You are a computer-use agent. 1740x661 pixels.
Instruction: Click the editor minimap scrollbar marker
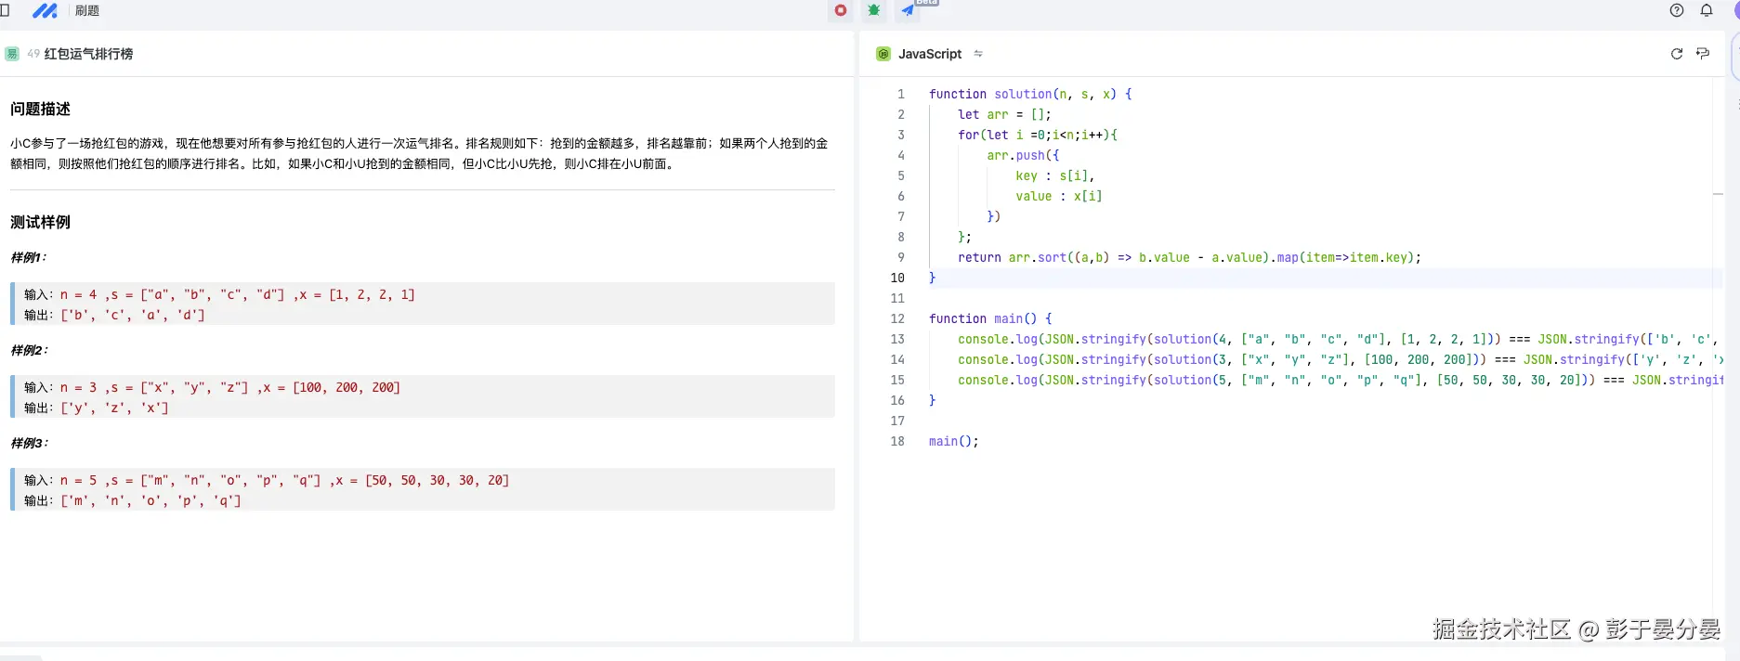[1718, 194]
